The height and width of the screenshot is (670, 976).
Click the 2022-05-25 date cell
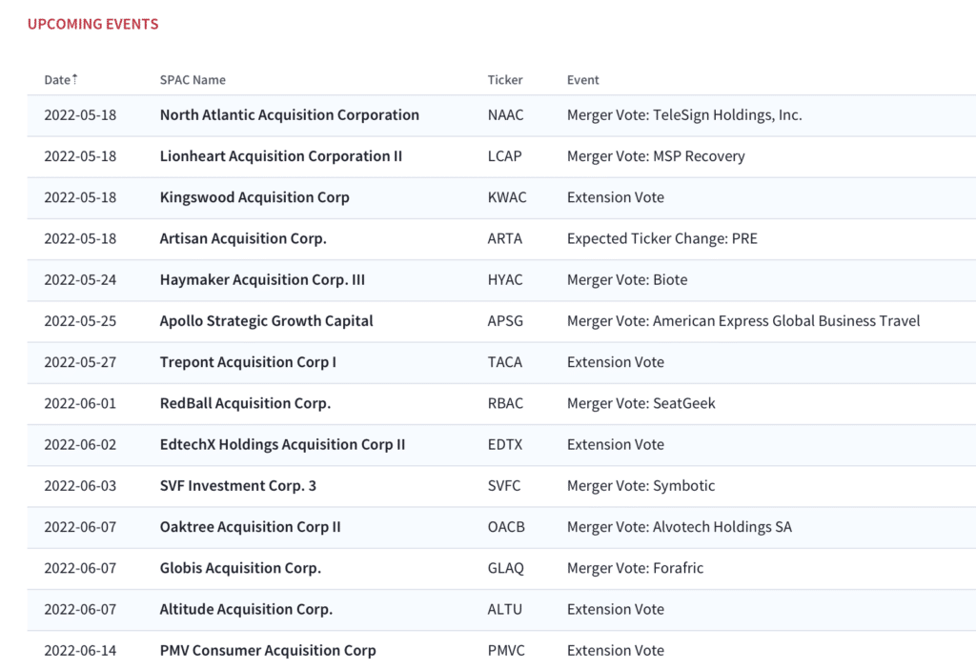(80, 320)
